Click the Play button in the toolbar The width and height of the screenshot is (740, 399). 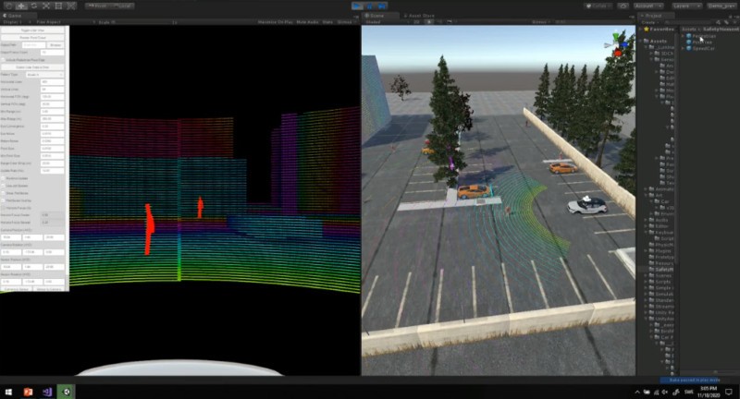tap(359, 6)
